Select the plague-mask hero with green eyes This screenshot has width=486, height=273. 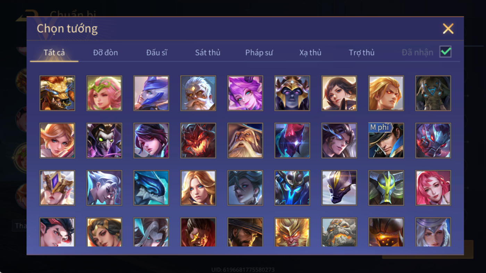104,140
